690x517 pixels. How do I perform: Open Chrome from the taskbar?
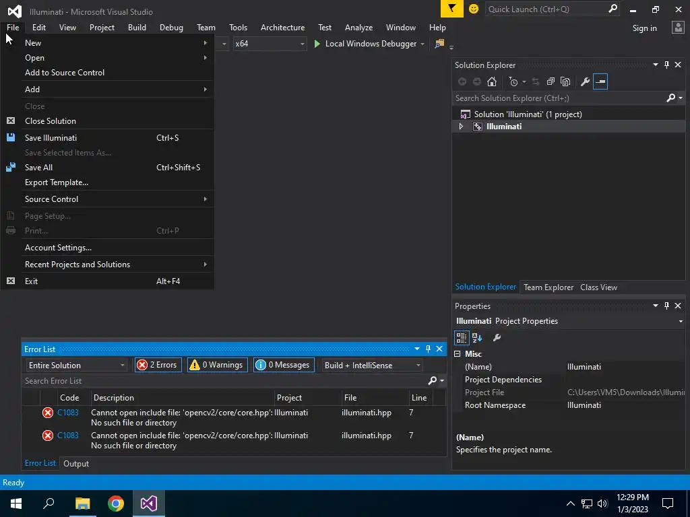(x=116, y=504)
